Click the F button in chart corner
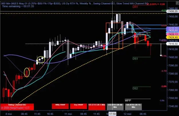This screenshot has width=179, height=116. [178, 3]
